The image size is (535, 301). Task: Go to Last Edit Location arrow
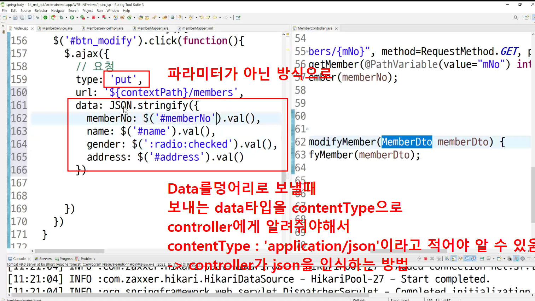point(202,17)
